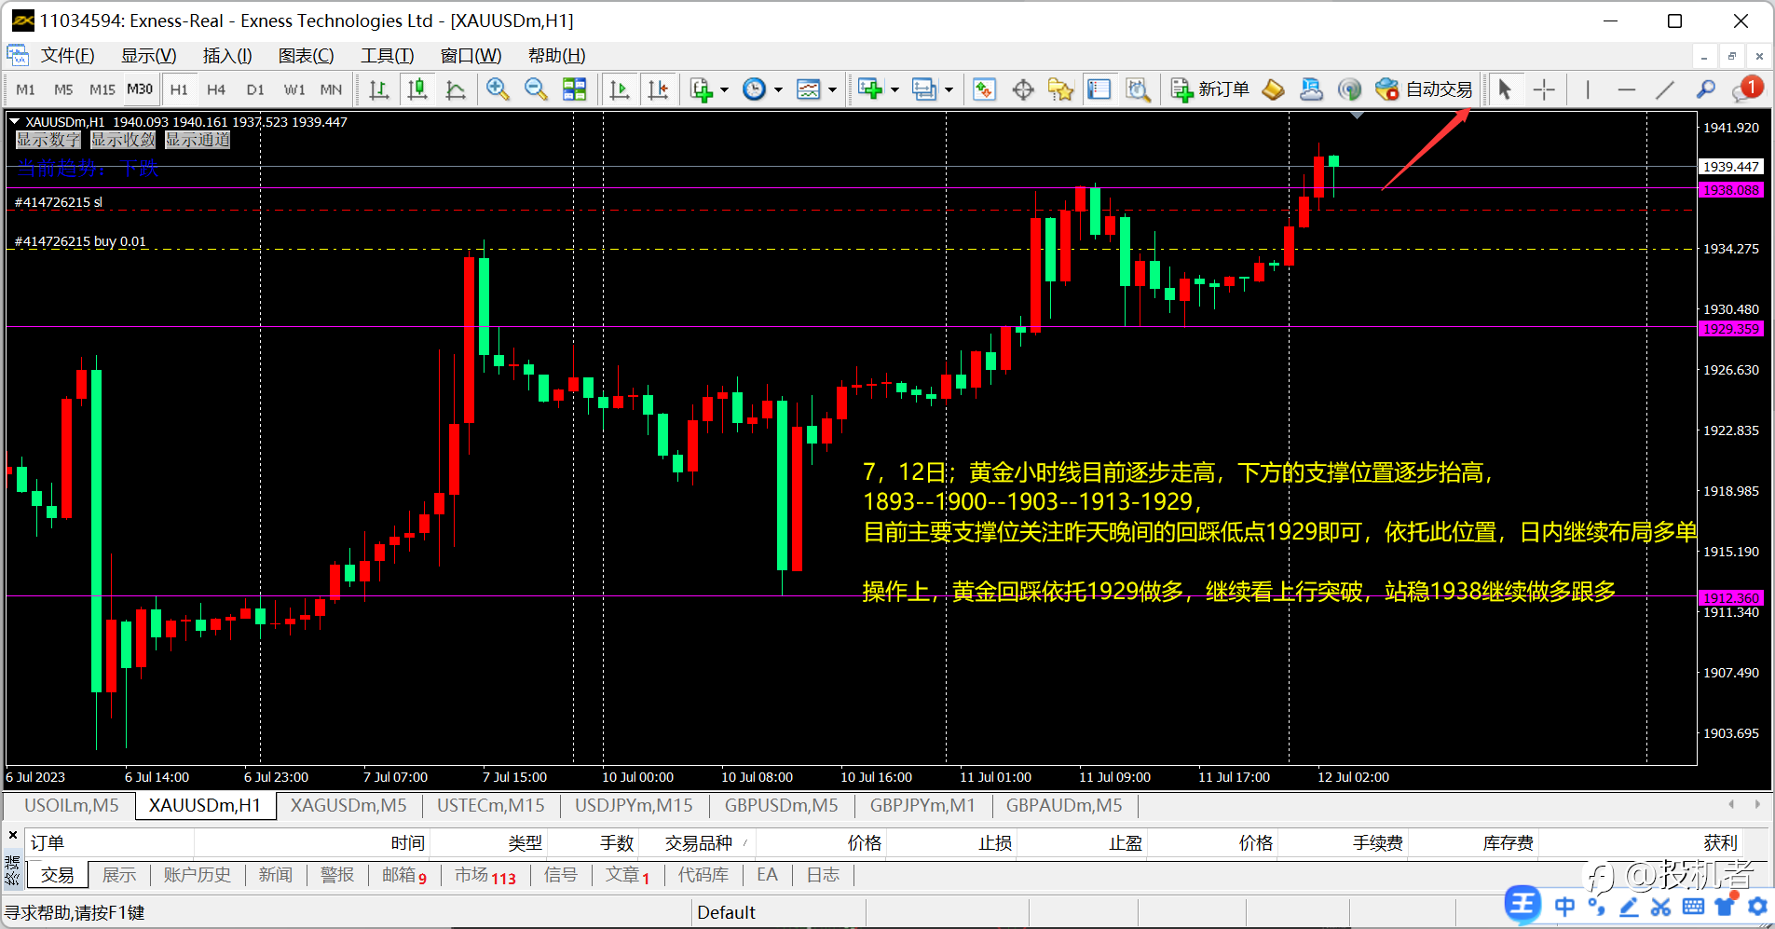The image size is (1775, 929).
Task: Click the IME punctuation mode icon
Action: pos(1596,907)
